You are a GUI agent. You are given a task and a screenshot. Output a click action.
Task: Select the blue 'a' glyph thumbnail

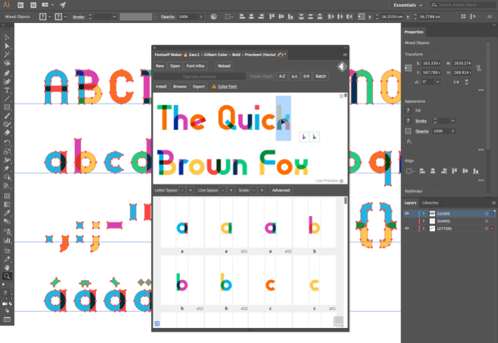[x=182, y=228]
